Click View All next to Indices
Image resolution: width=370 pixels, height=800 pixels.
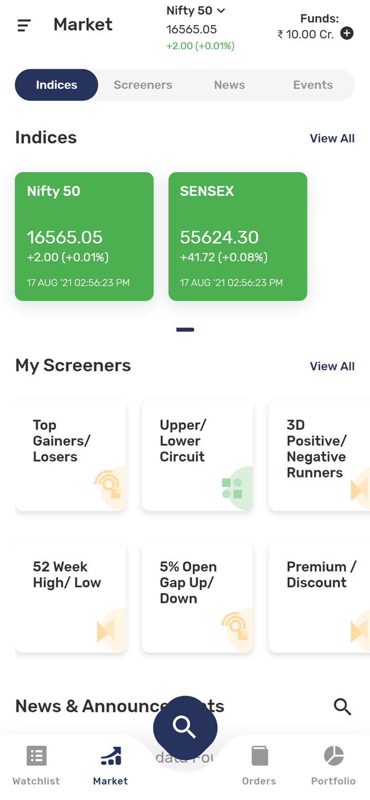tap(332, 138)
